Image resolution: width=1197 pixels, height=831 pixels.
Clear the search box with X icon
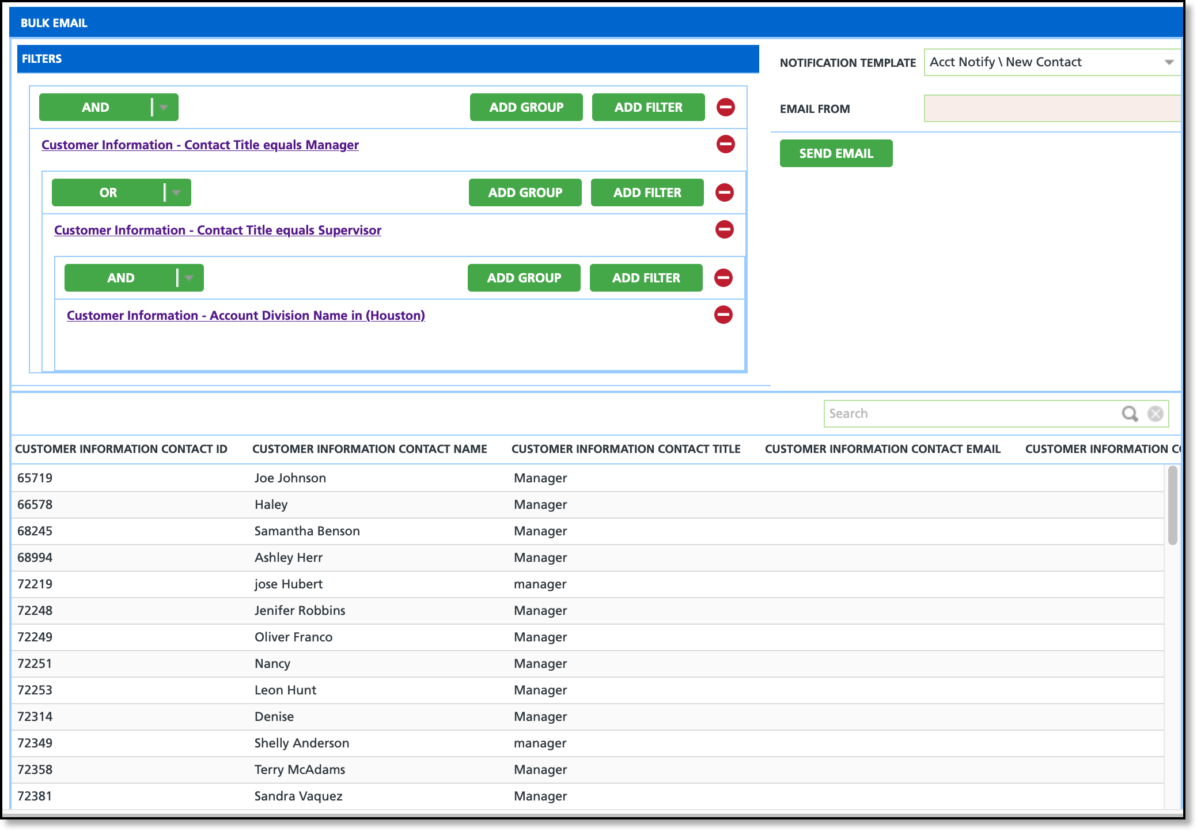pyautogui.click(x=1155, y=414)
